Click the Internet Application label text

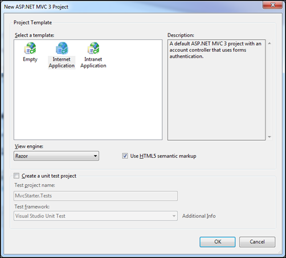(62, 63)
